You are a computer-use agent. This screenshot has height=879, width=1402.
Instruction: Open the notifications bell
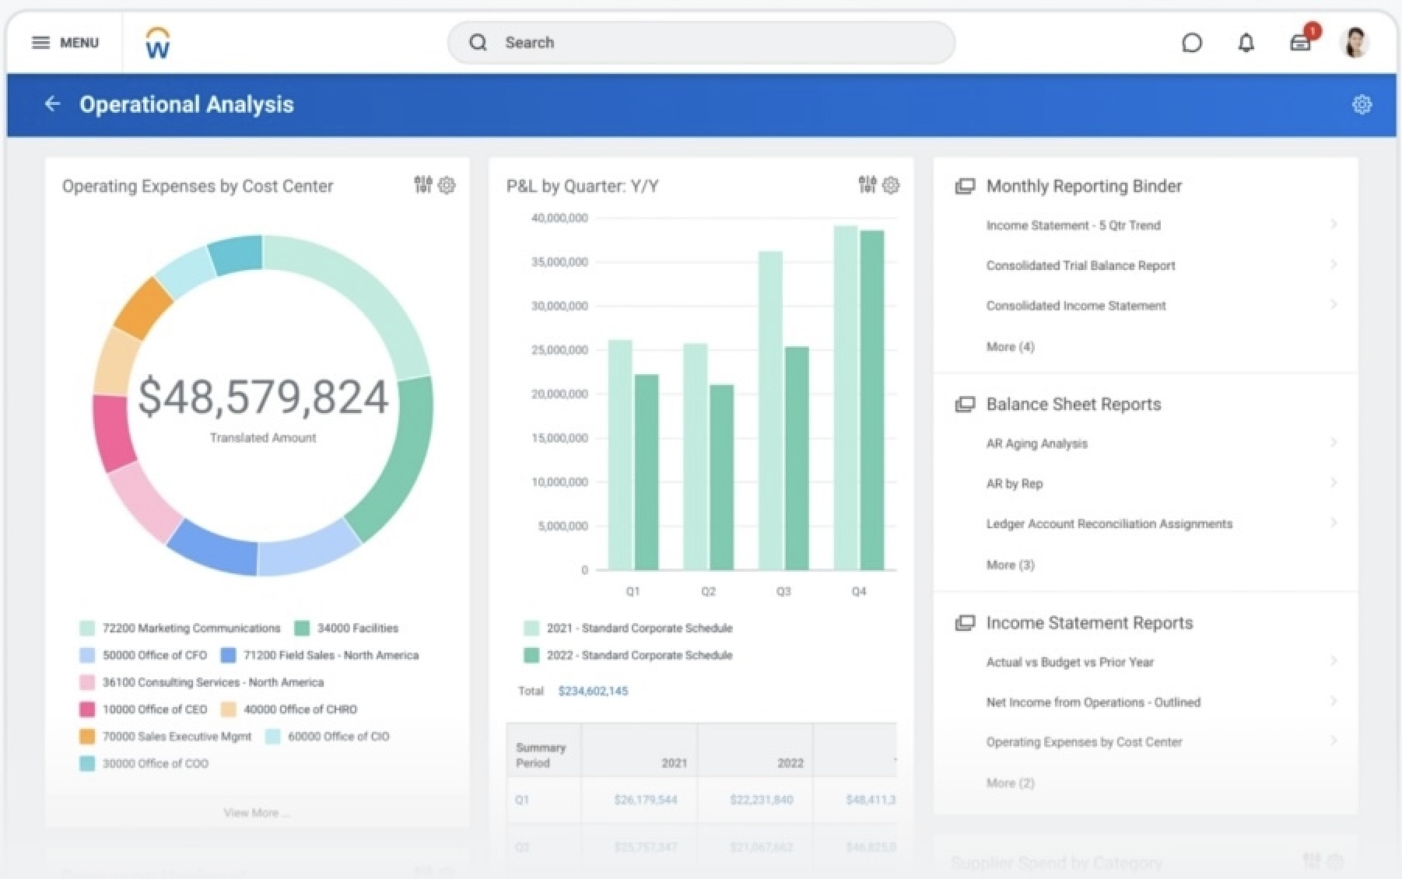(1246, 43)
